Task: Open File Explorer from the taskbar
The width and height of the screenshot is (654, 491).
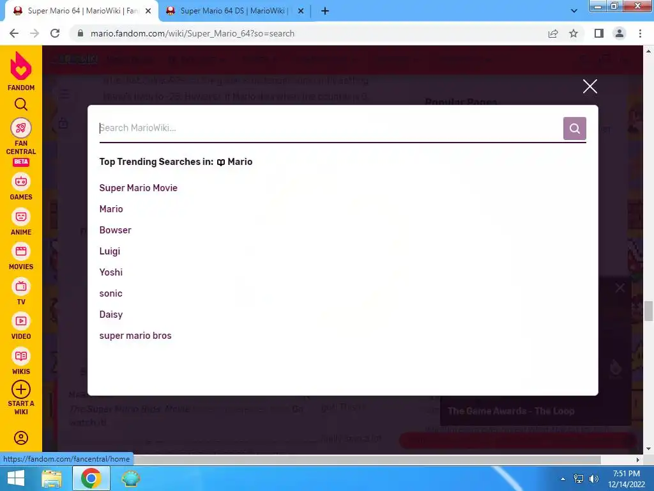Action: [x=52, y=478]
